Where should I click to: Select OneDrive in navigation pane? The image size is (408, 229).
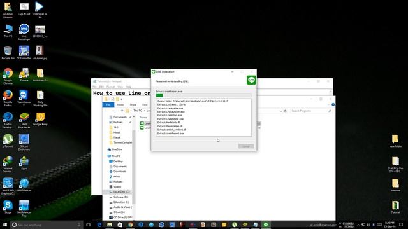pyautogui.click(x=115, y=149)
